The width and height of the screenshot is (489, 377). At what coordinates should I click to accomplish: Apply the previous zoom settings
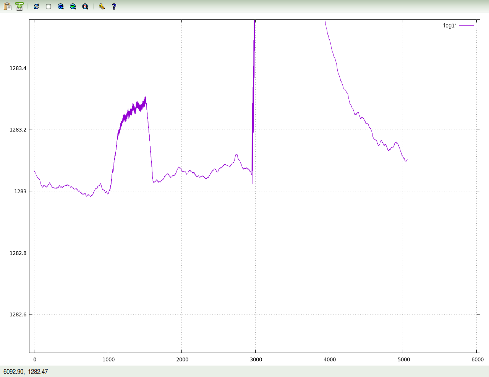[61, 6]
